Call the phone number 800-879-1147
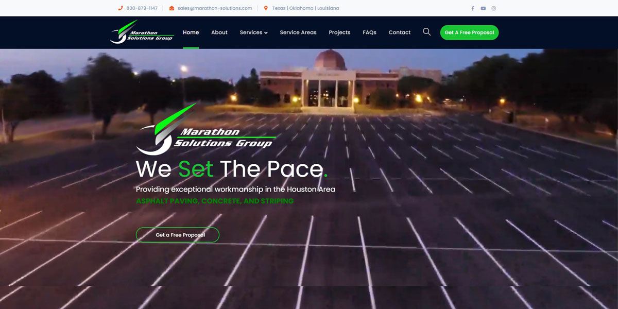Image resolution: width=618 pixels, height=309 pixels. point(142,8)
